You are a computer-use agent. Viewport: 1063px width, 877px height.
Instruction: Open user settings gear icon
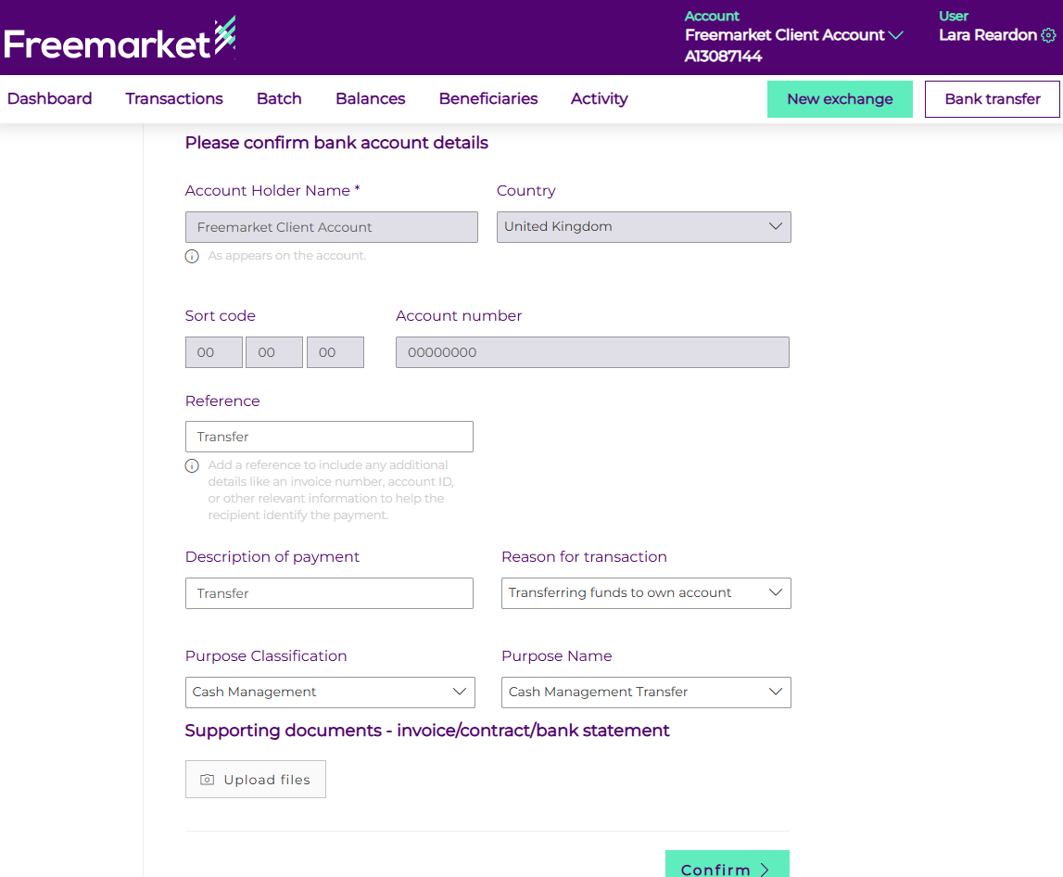coord(1048,35)
